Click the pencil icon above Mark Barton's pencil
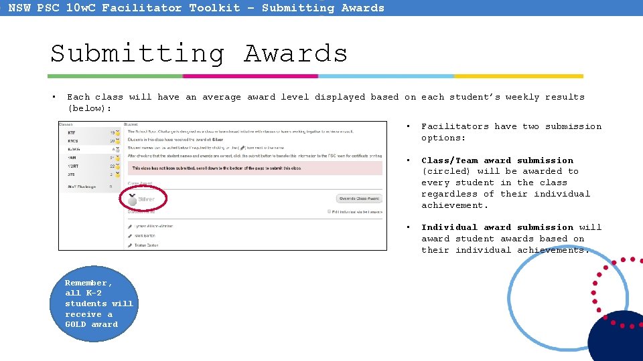643x361 pixels. click(130, 227)
